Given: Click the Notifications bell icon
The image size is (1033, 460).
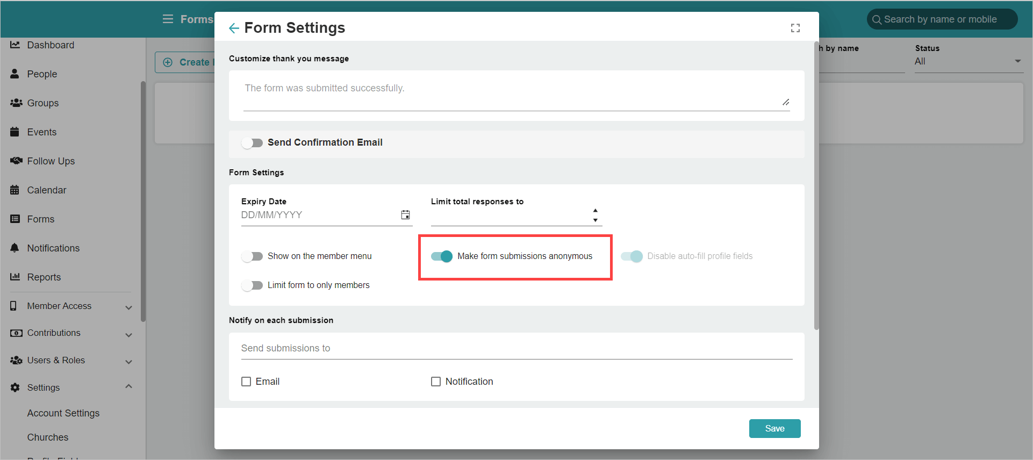Looking at the screenshot, I should (15, 248).
